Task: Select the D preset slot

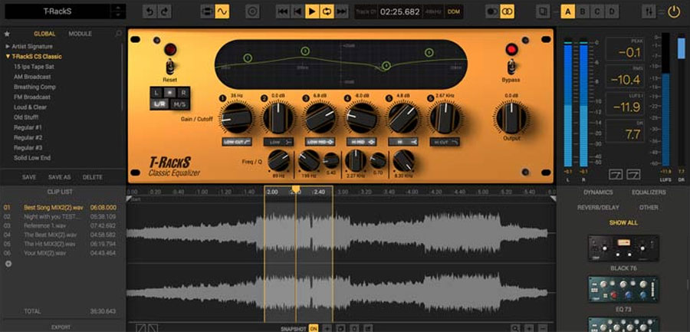Action: 612,12
